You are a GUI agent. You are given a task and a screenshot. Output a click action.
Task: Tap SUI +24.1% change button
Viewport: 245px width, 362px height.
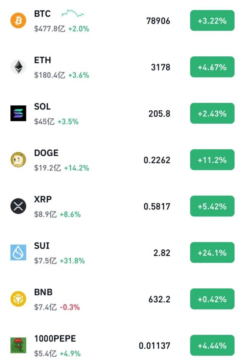[x=212, y=253]
